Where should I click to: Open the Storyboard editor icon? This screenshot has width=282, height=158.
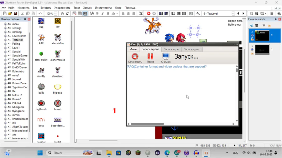tap(161, 13)
